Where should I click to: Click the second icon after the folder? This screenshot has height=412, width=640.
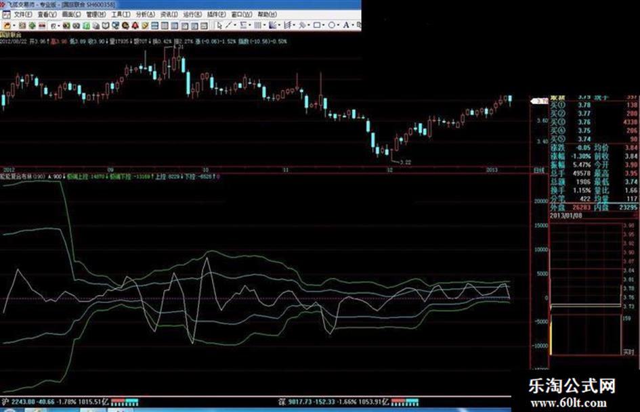[22, 26]
